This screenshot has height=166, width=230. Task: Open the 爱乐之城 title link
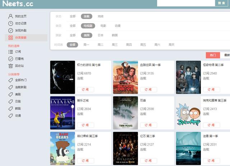pos(83,100)
